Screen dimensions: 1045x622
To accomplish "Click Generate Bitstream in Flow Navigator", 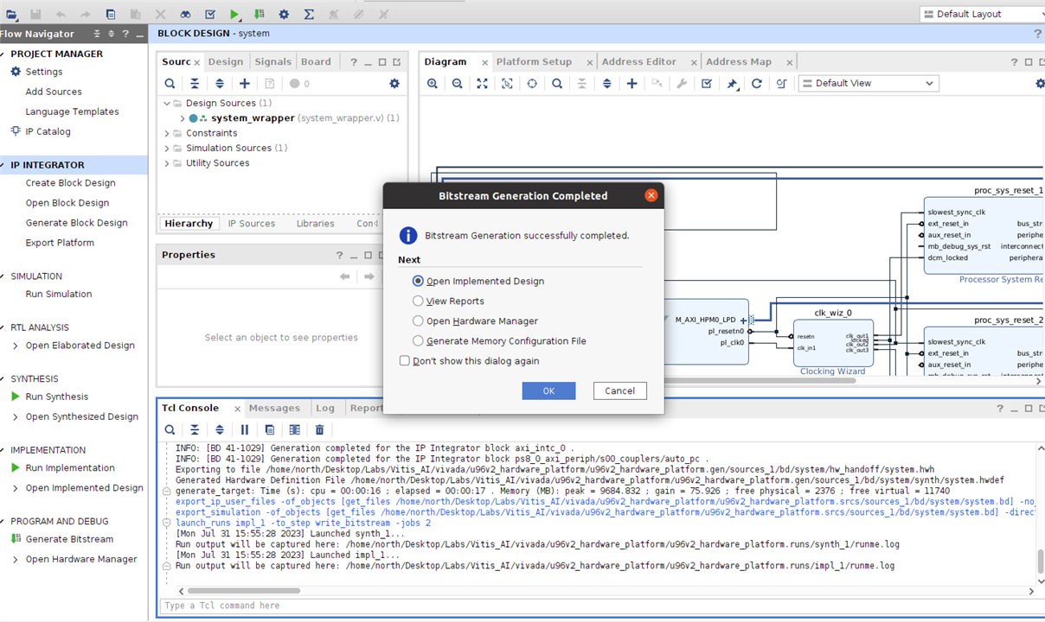I will pos(69,539).
